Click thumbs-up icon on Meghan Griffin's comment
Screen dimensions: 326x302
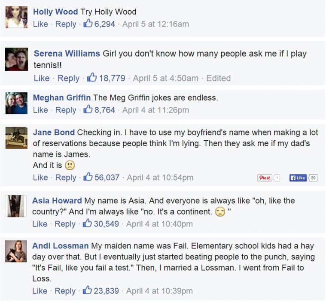point(88,109)
